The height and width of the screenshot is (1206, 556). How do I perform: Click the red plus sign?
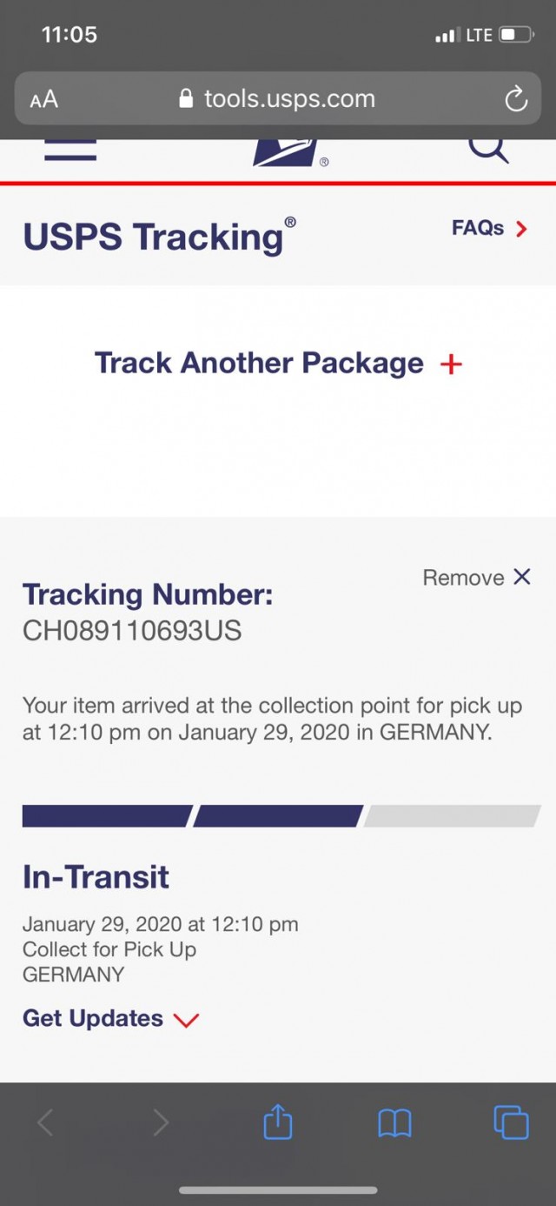(x=451, y=364)
